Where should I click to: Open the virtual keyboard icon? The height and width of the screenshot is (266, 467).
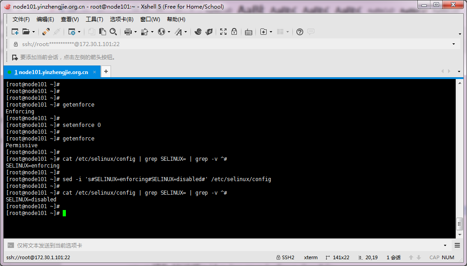(x=249, y=32)
